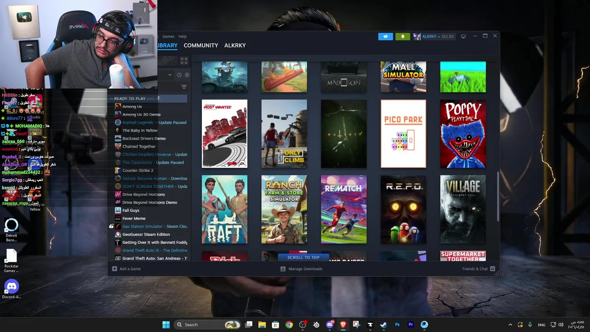Click the ready to play filter icon
The height and width of the screenshot is (332, 590).
click(x=187, y=75)
